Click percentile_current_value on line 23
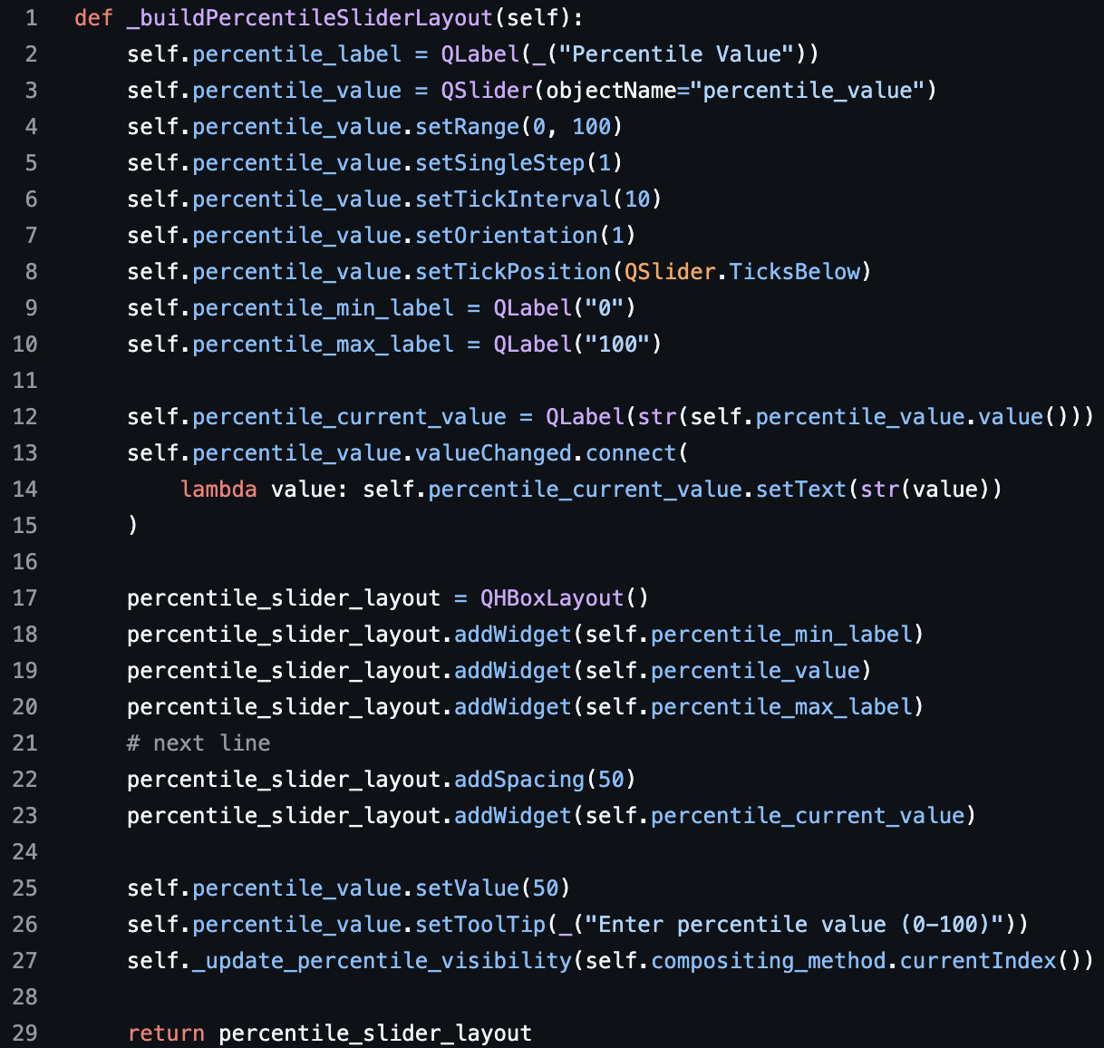 pyautogui.click(x=808, y=816)
